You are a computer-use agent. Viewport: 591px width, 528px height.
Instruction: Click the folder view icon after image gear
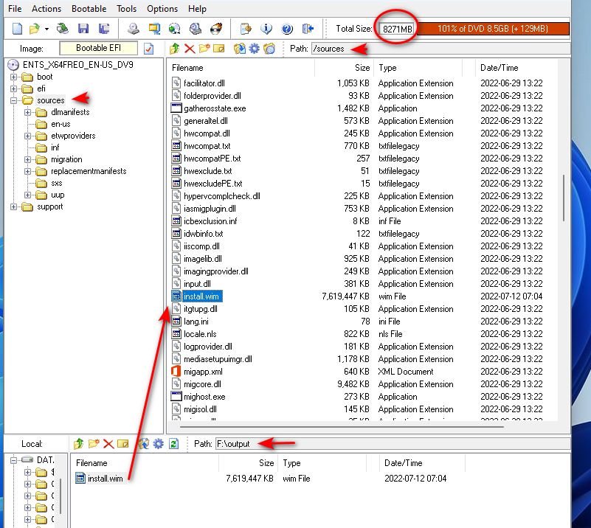pos(269,49)
